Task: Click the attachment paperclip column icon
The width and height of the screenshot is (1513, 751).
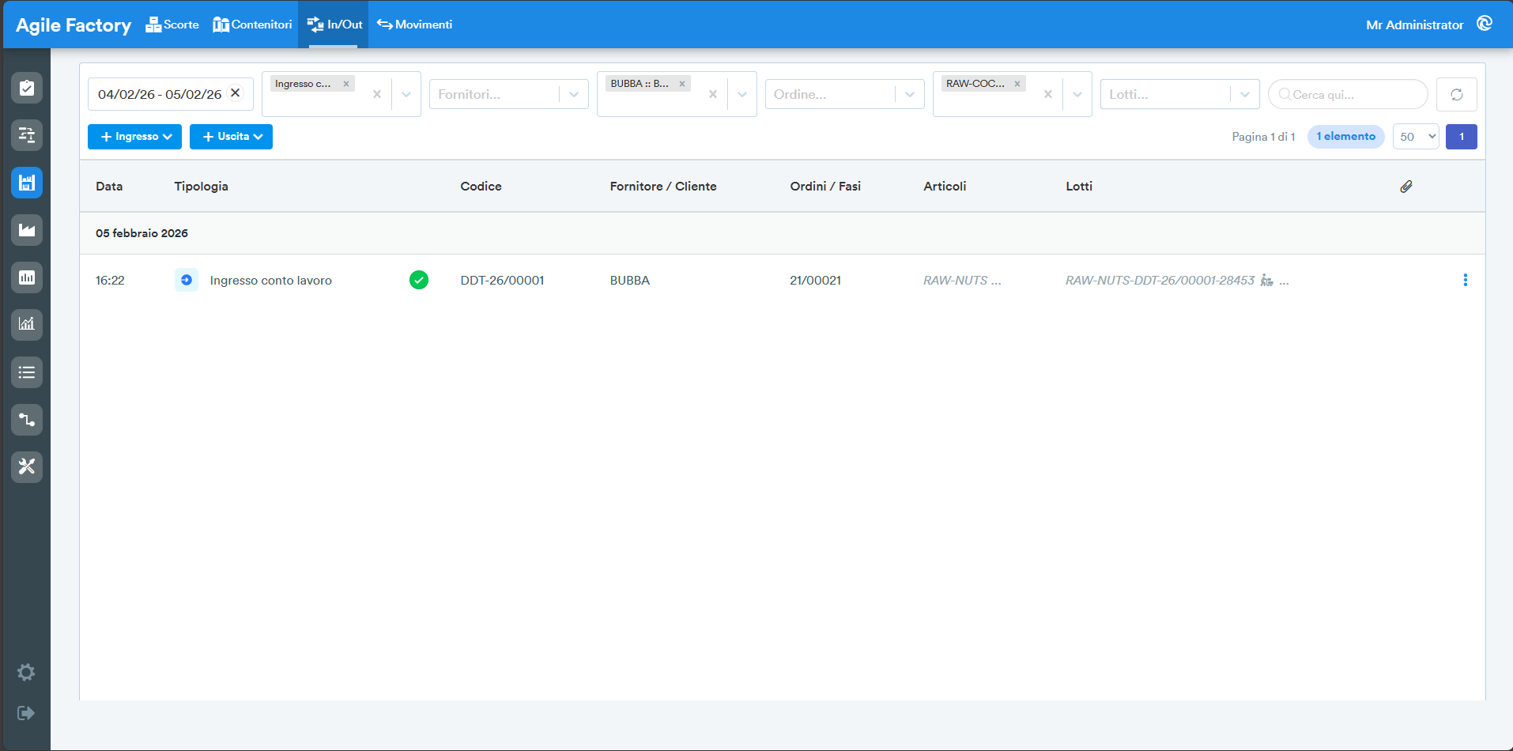Action: pos(1406,187)
